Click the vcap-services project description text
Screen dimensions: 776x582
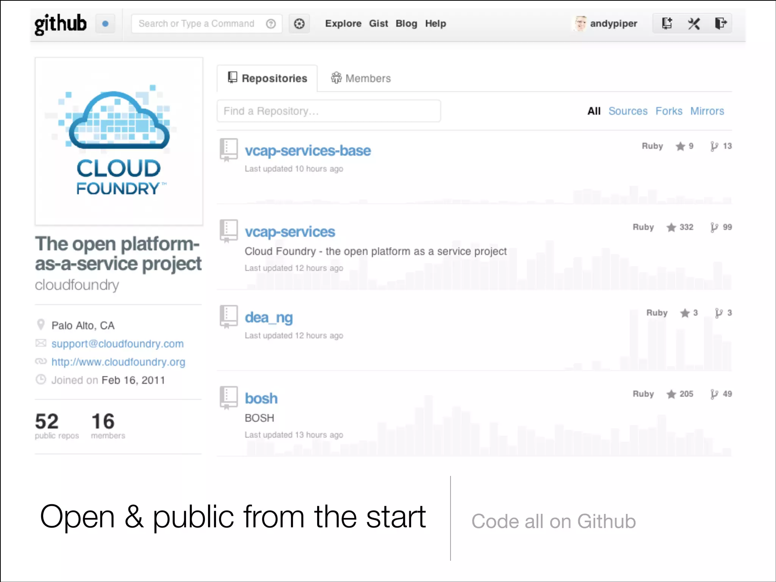coord(375,252)
